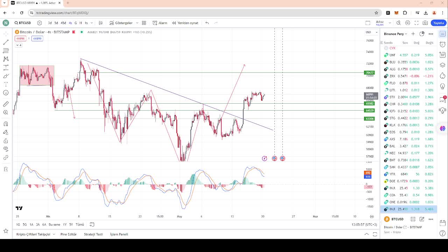Select the EOS row in watchlist

tap(409, 132)
